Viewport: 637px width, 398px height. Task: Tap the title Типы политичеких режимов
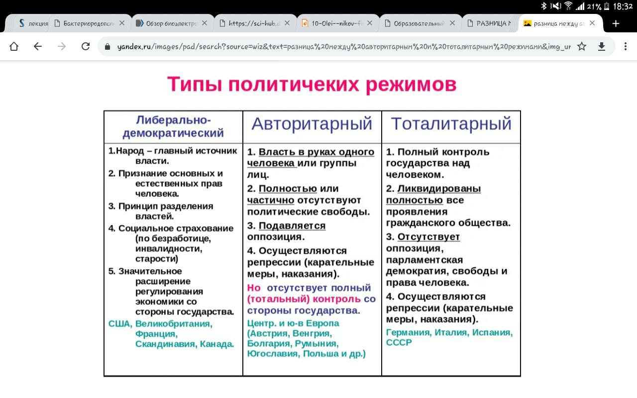point(312,85)
